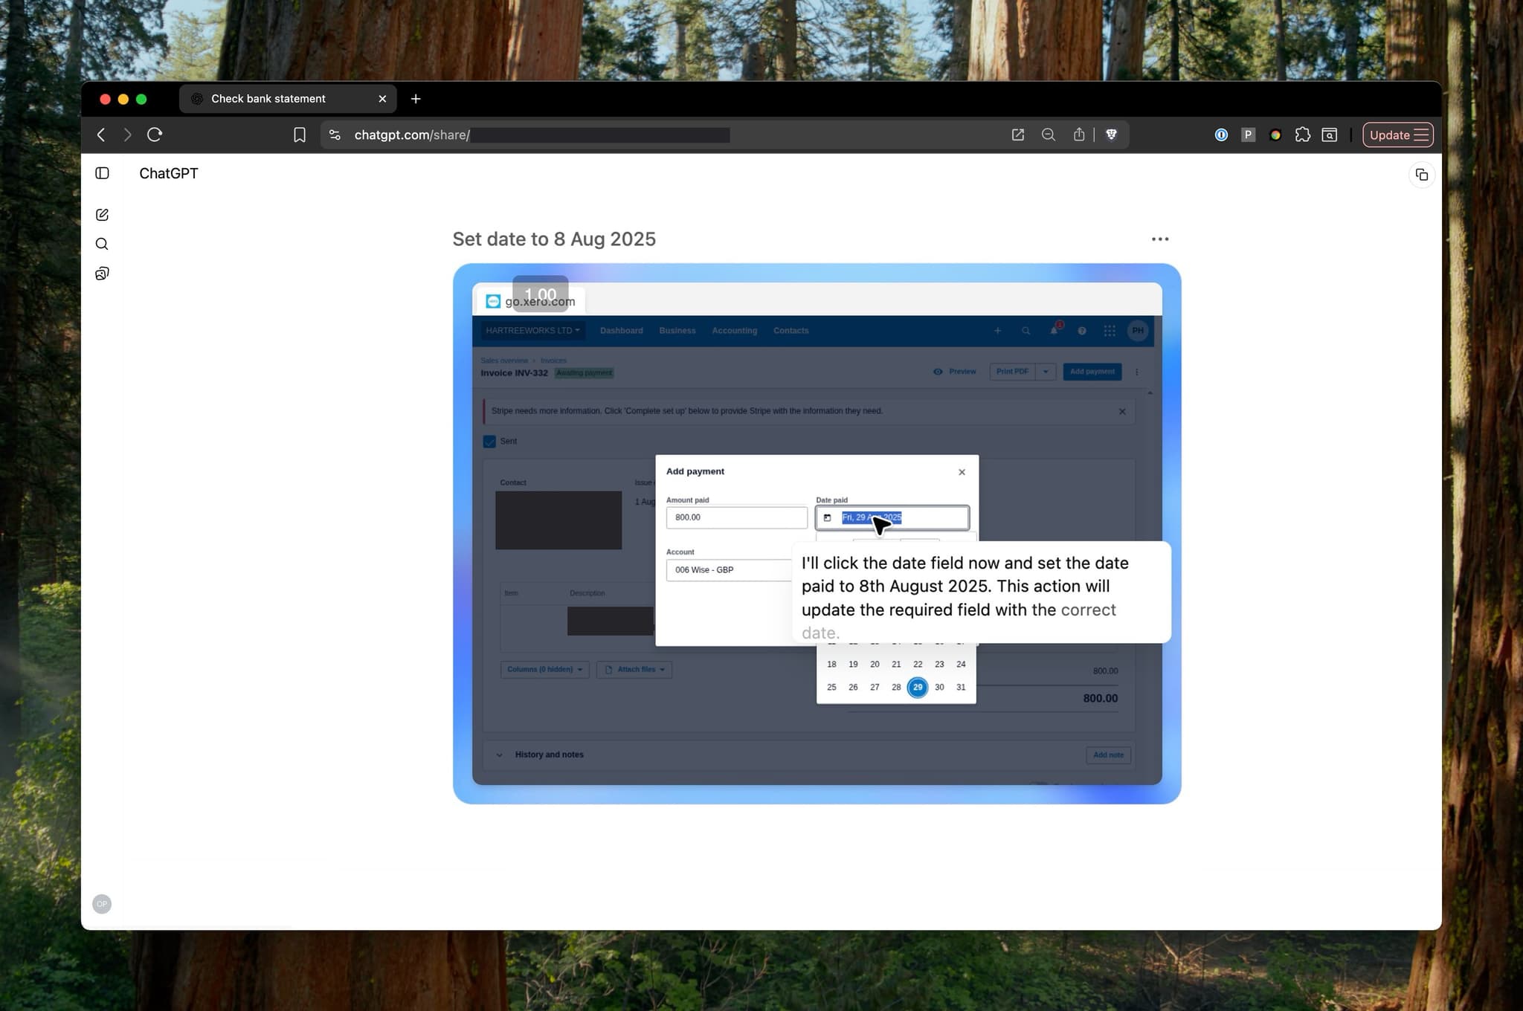1523x1011 pixels.
Task: Open the Dashboard menu in Xero
Action: [622, 331]
